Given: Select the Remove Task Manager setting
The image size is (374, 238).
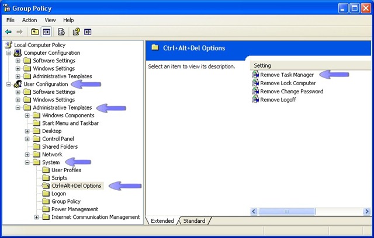Looking at the screenshot, I should point(287,75).
